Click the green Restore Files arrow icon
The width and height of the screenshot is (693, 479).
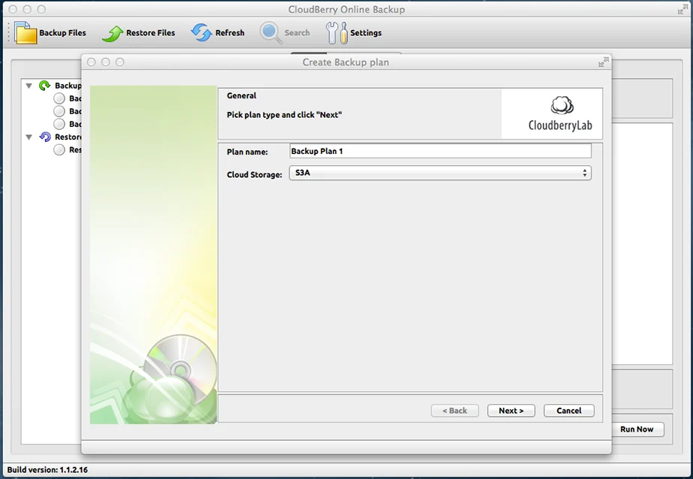[113, 34]
